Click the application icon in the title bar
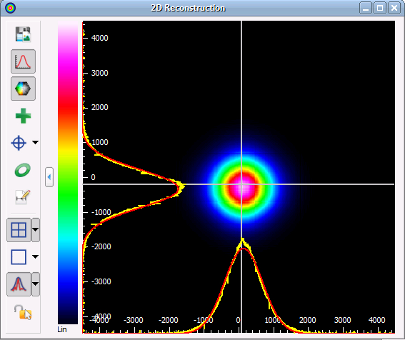Image resolution: width=405 pixels, height=340 pixels. click(x=10, y=8)
